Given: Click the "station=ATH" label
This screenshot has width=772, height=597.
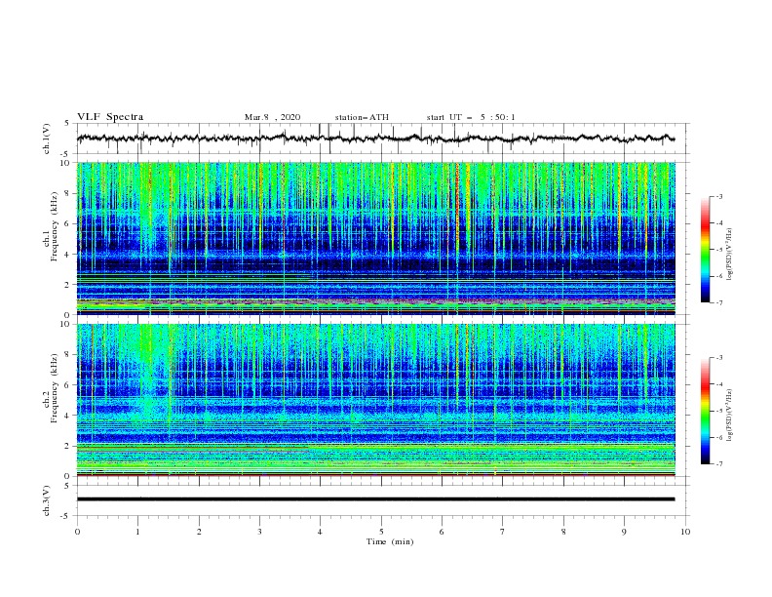Looking at the screenshot, I should click(362, 117).
